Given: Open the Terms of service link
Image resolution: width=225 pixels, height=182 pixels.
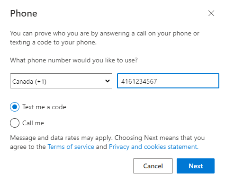Looking at the screenshot, I should click(x=71, y=147).
